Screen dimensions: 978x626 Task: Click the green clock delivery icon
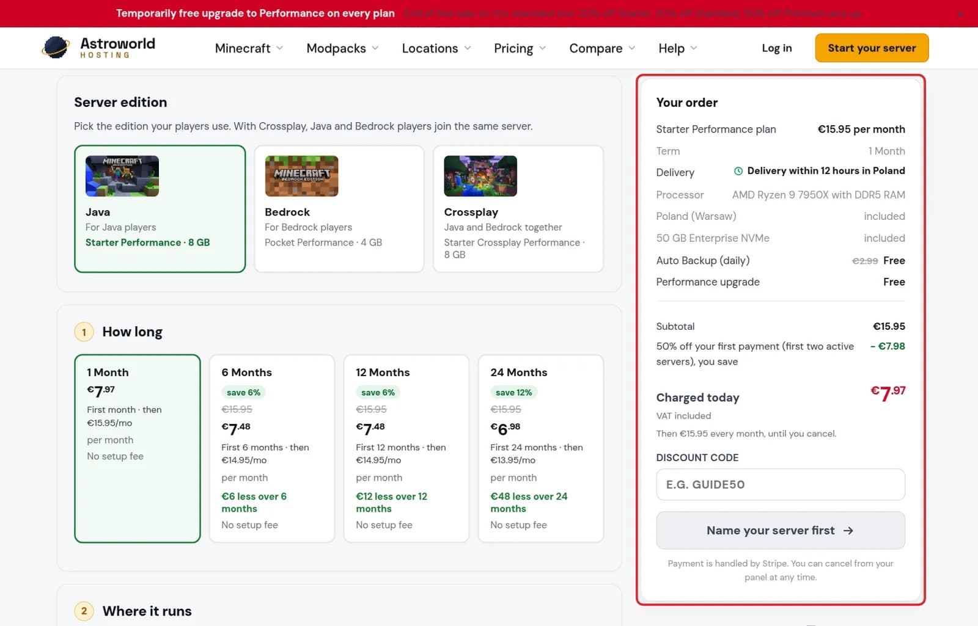(x=738, y=171)
